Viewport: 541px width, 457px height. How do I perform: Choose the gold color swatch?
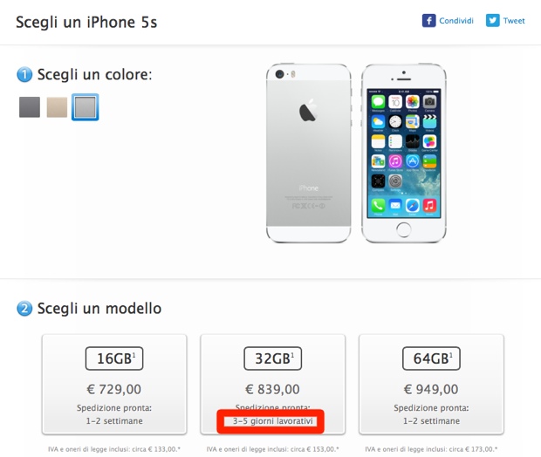(57, 107)
